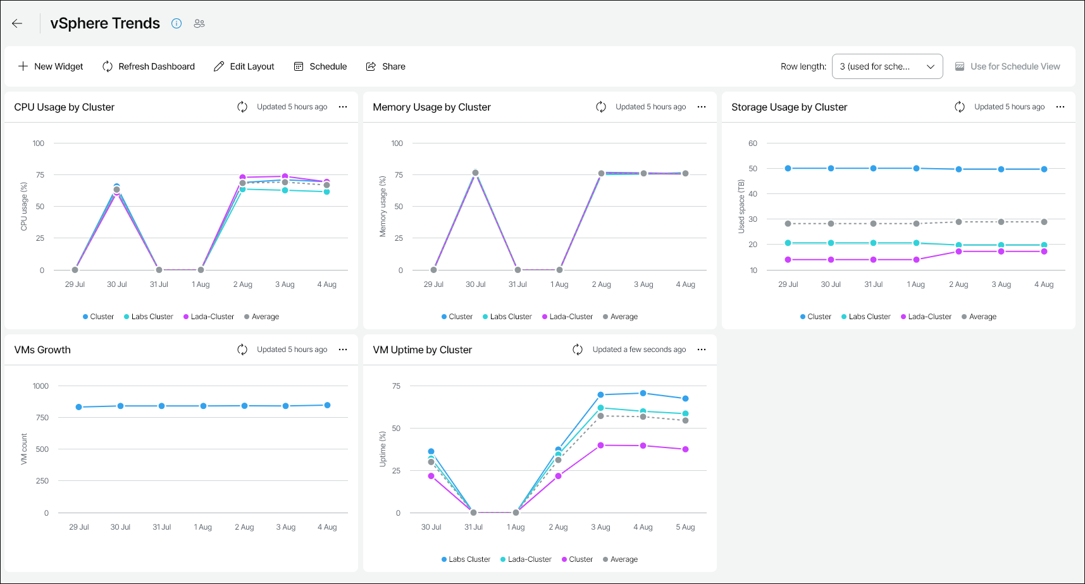
Task: Refresh the CPU Usage by Cluster widget
Action: [x=242, y=107]
